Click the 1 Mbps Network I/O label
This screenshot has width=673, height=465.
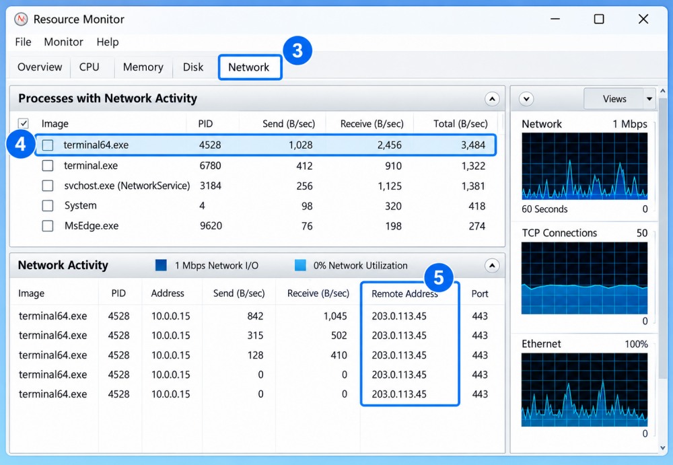[216, 266]
